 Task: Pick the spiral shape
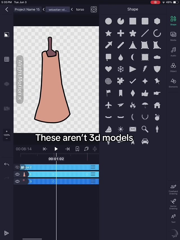(x=108, y=81)
